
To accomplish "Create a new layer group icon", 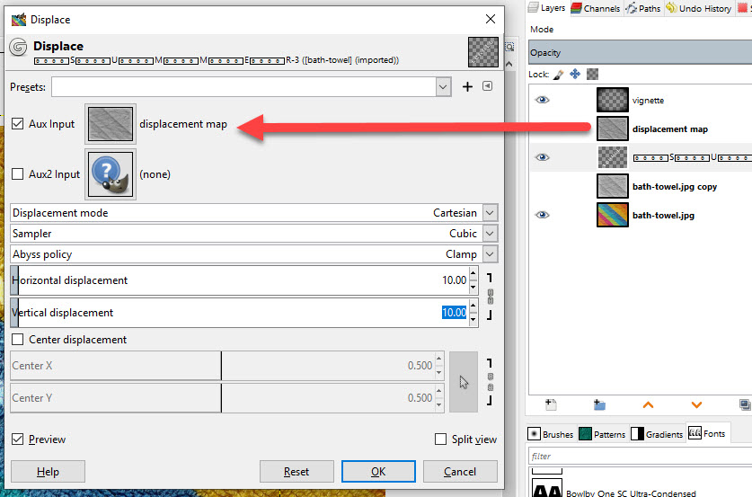I will (x=599, y=405).
